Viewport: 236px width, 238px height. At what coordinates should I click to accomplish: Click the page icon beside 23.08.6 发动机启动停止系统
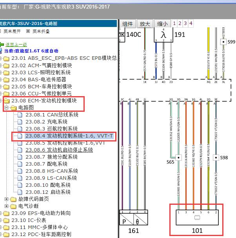pyautogui.click(x=20, y=150)
